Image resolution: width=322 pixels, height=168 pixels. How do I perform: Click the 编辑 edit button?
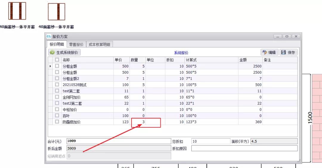tap(269, 52)
